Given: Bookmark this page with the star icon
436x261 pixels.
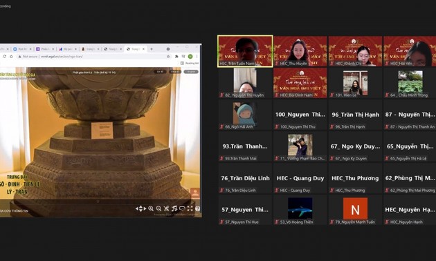Looking at the screenshot, I should (x=168, y=57).
